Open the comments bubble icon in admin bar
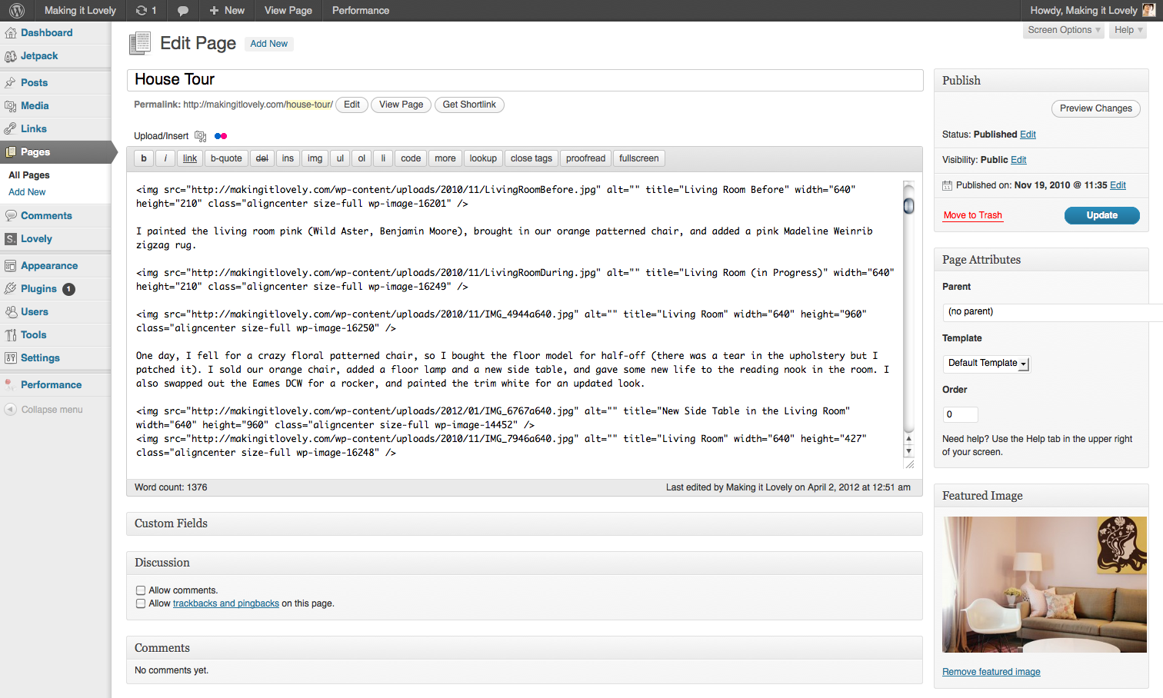Screen dimensions: 1163x698 [x=182, y=11]
